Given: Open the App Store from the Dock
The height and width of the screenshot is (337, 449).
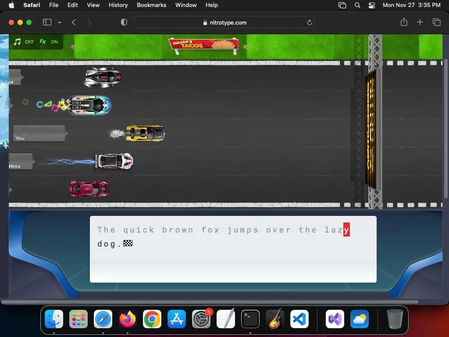Looking at the screenshot, I should 177,319.
